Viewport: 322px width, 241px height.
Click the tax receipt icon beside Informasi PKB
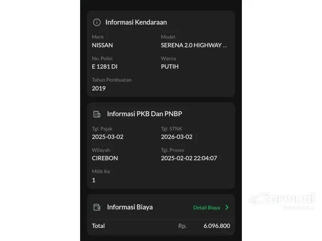tap(97, 114)
